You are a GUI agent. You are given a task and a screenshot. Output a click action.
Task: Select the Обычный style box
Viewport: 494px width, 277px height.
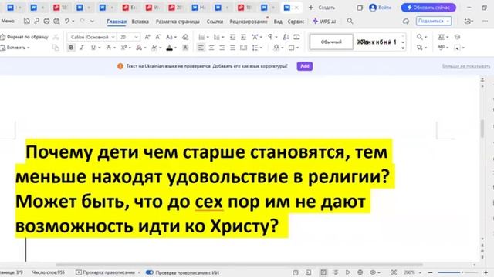[x=331, y=42]
